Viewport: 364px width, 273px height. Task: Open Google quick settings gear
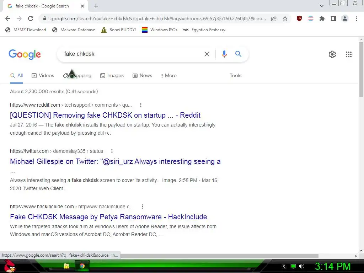click(x=332, y=54)
